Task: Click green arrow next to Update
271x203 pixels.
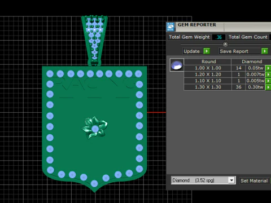Action: click(x=207, y=51)
